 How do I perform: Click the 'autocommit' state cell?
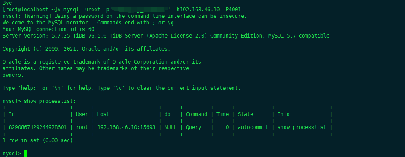point(253,127)
